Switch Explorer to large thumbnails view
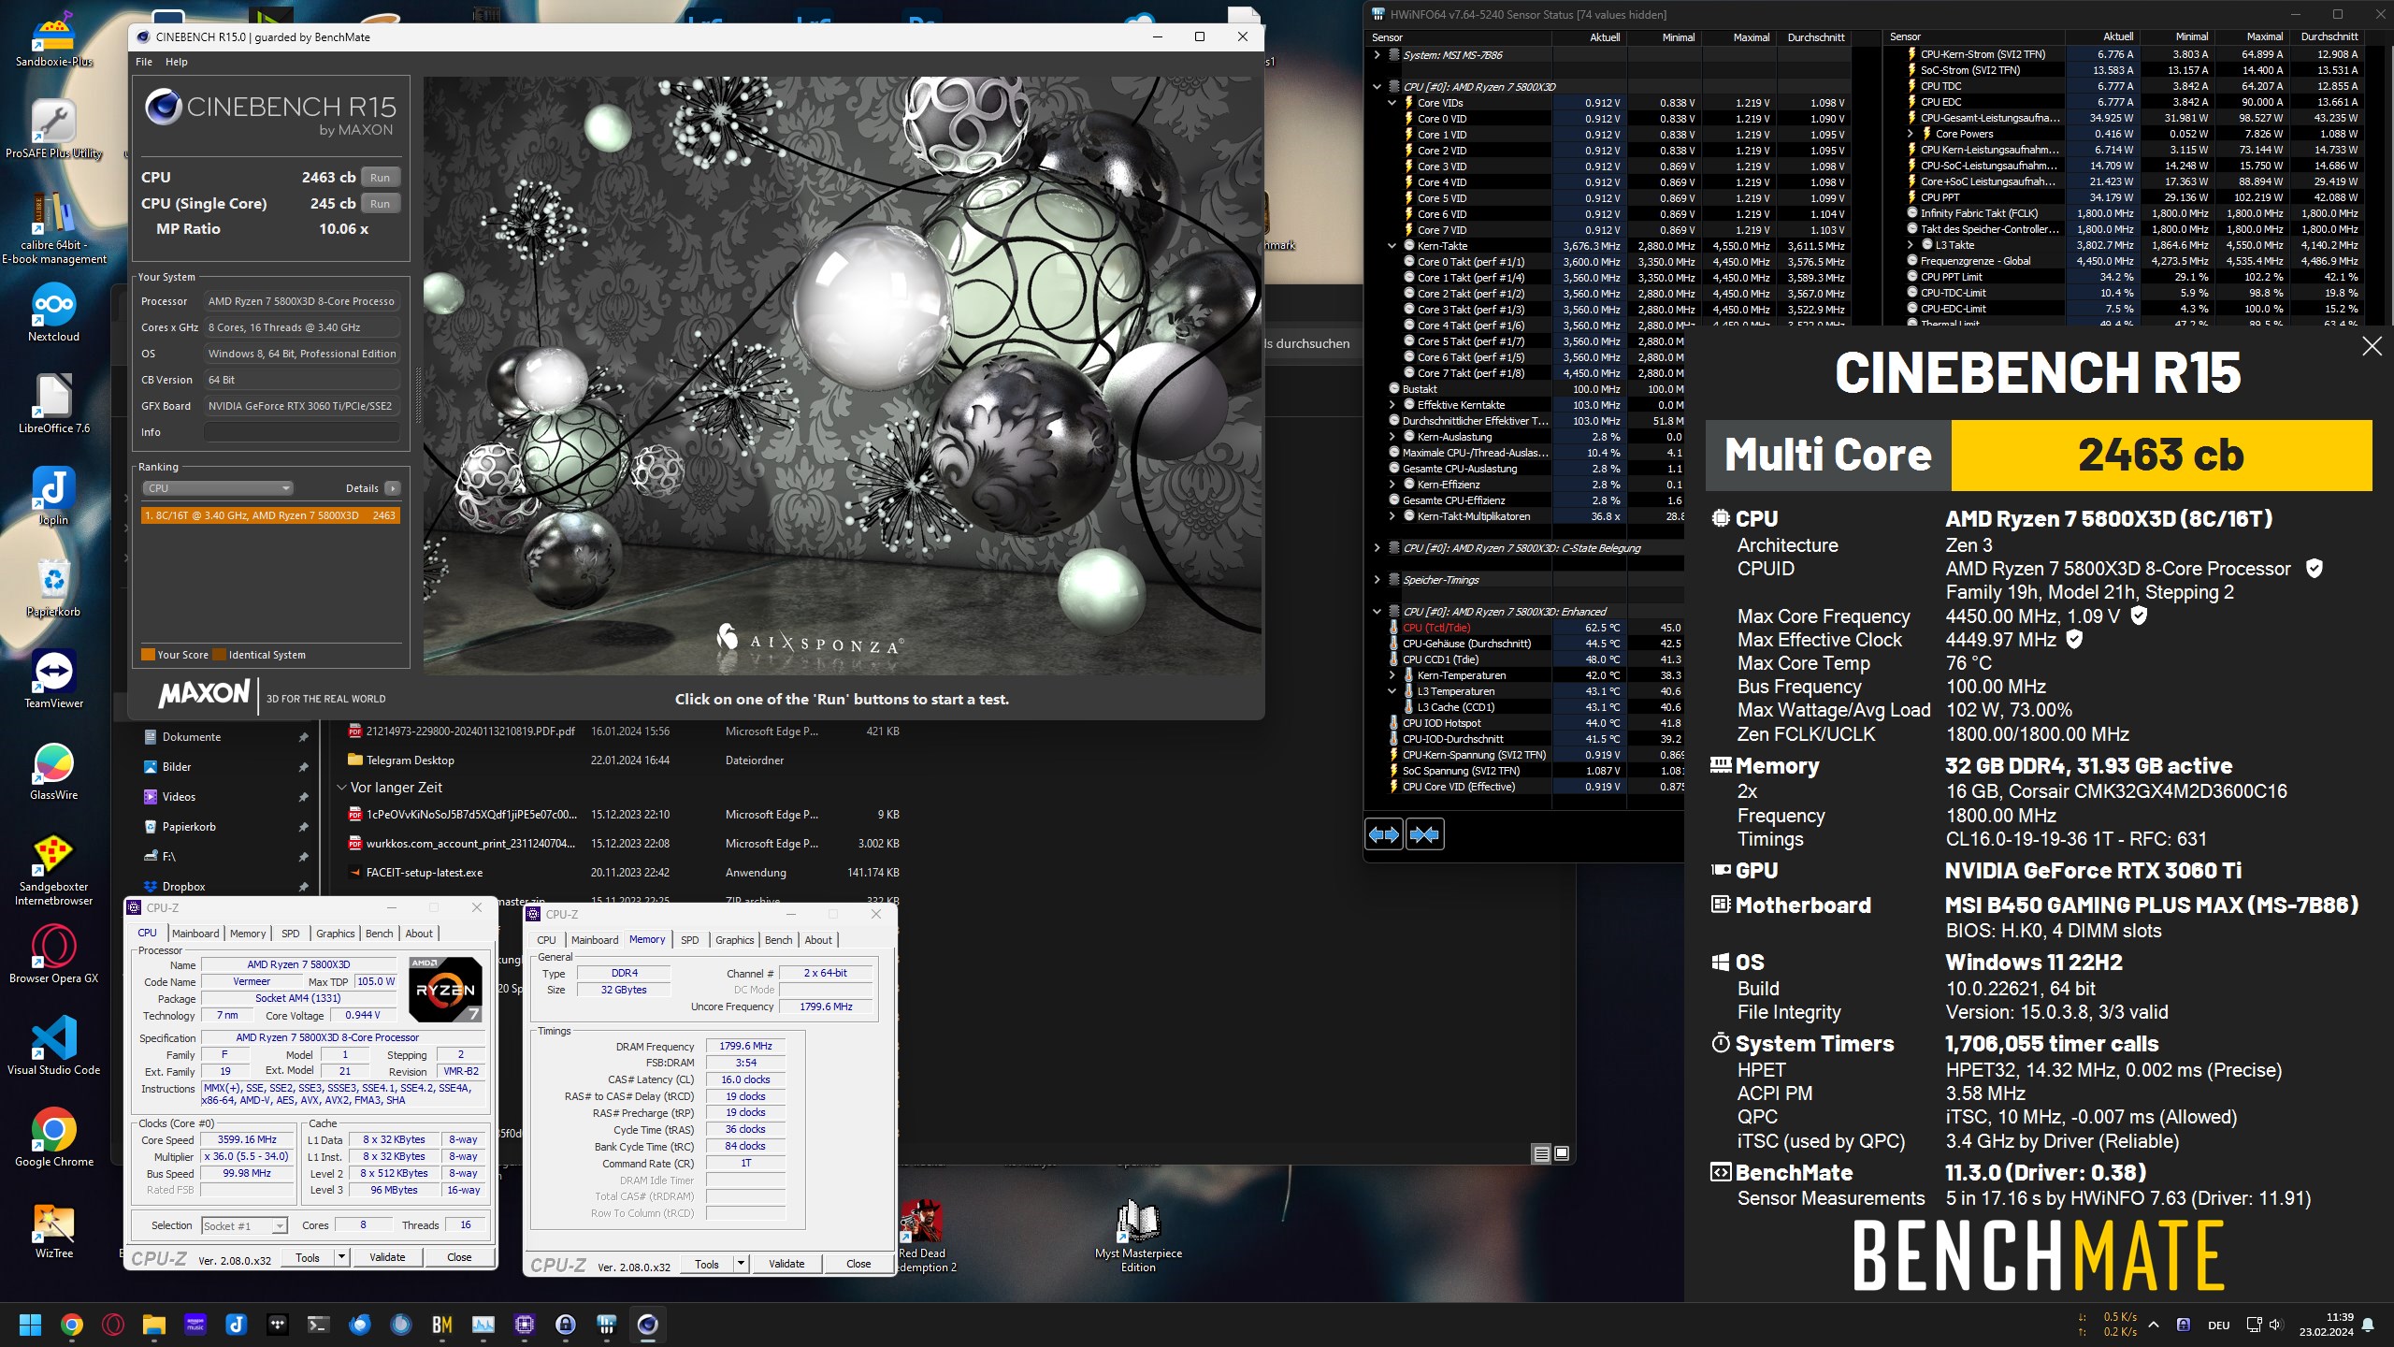This screenshot has width=2394, height=1347. tap(1562, 1153)
